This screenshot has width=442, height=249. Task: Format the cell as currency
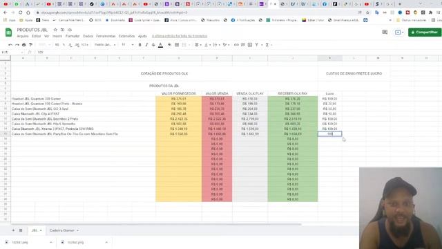[57, 45]
